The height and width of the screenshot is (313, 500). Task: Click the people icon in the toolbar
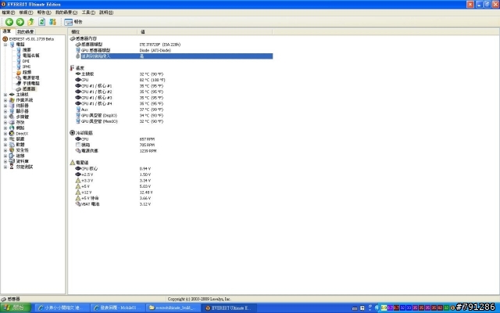(x=52, y=22)
